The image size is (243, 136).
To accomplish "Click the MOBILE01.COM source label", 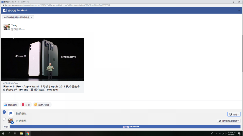I will pyautogui.click(x=10, y=83).
